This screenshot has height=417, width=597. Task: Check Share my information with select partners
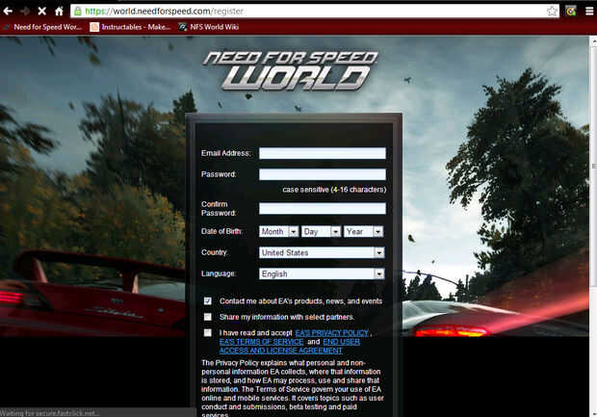(207, 317)
